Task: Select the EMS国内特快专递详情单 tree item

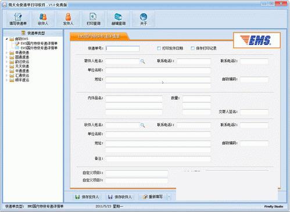Action: pyautogui.click(x=39, y=44)
